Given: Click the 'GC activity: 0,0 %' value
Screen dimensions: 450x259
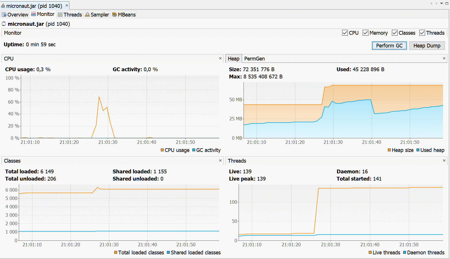Looking at the screenshot, I should point(135,69).
